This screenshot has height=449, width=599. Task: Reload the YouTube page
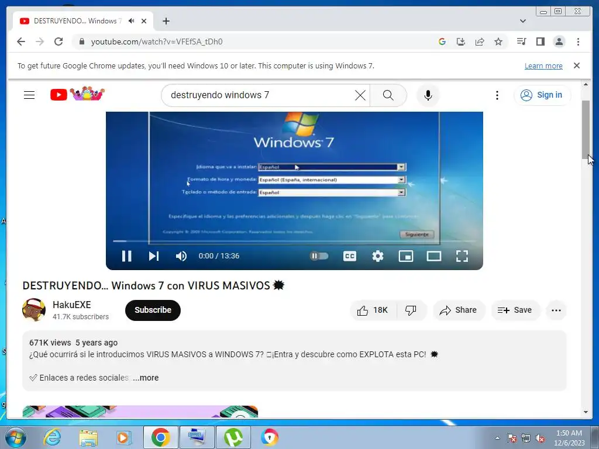click(58, 42)
